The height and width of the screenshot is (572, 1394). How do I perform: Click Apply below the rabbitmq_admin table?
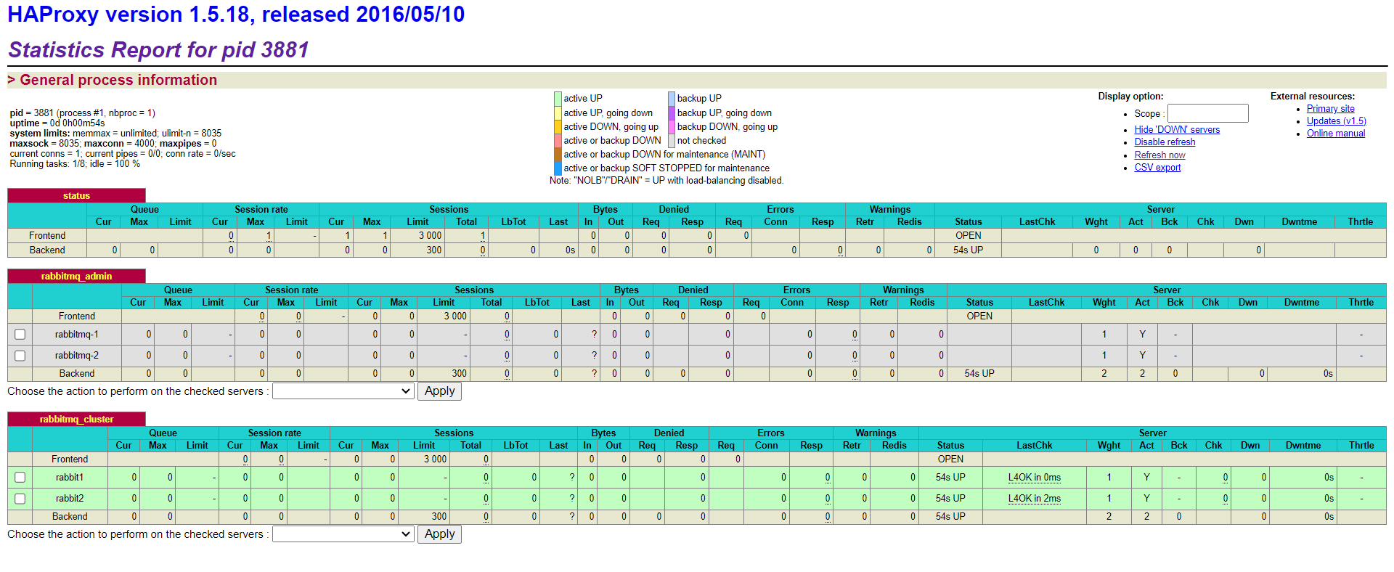pos(439,391)
